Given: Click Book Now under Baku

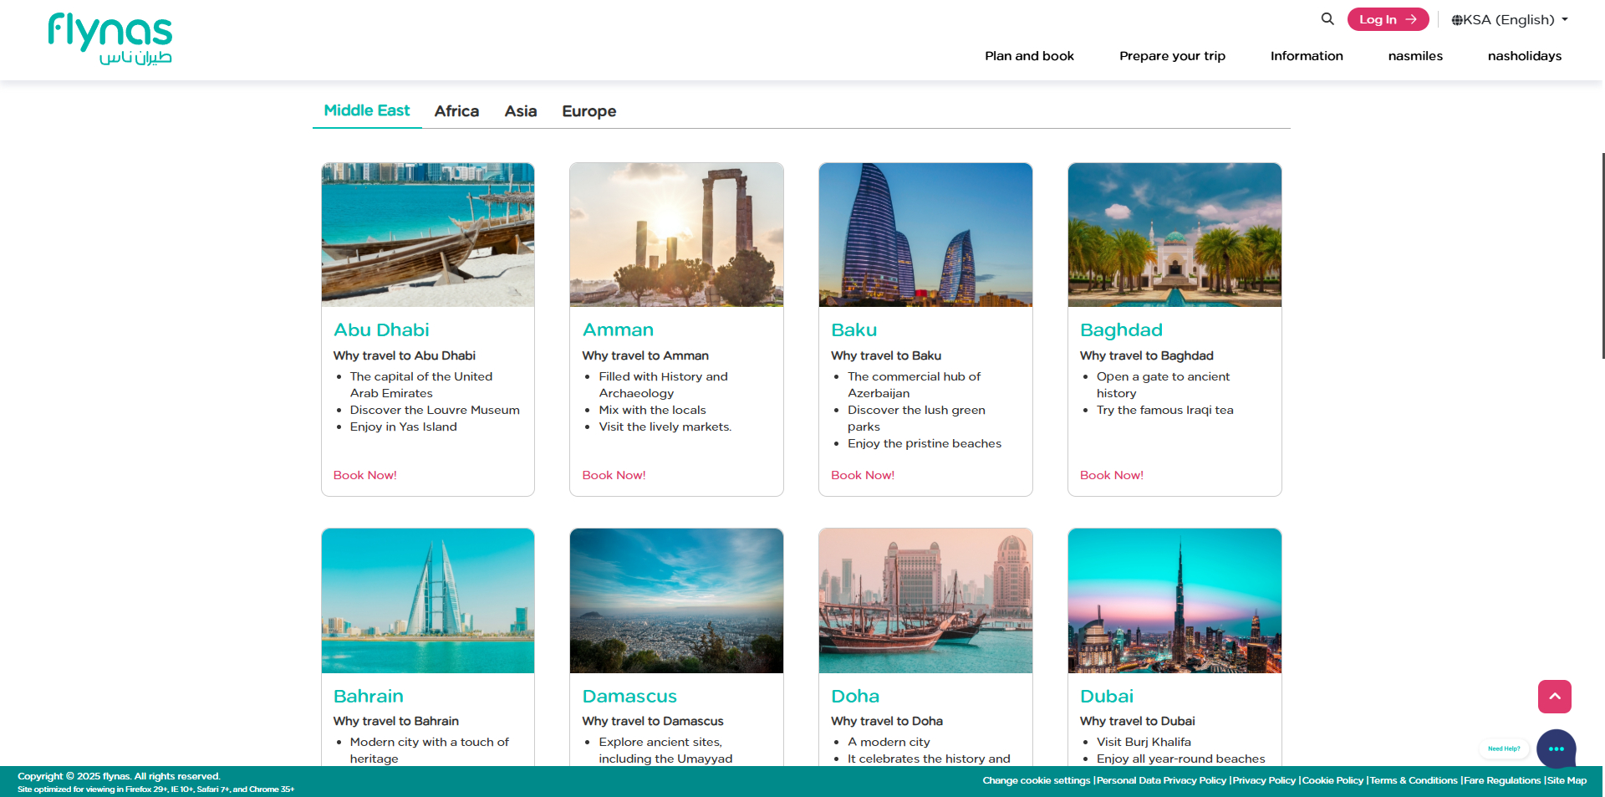Looking at the screenshot, I should click(863, 475).
